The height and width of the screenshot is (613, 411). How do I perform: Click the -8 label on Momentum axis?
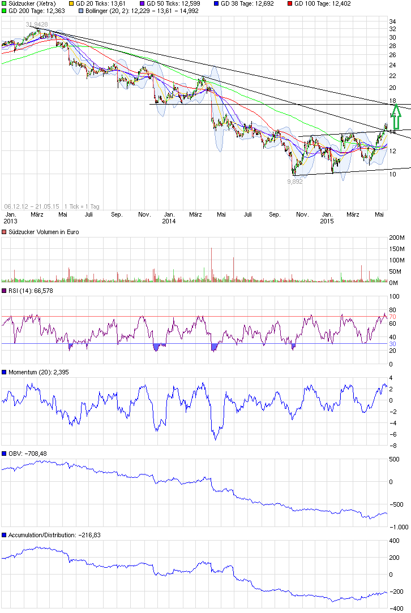coord(393,446)
